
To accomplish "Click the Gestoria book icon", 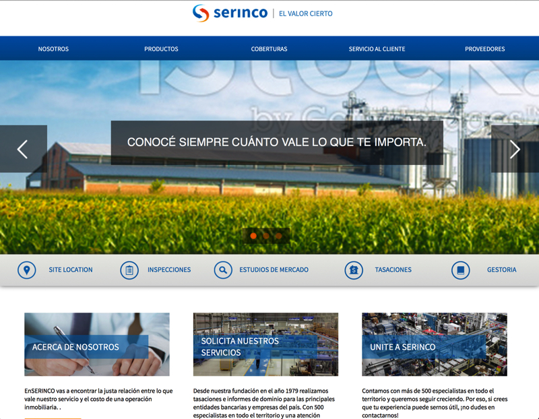I will tap(460, 270).
